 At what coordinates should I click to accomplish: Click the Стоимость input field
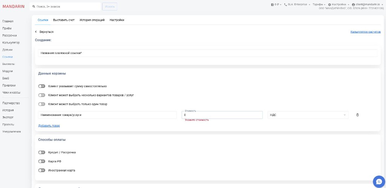(x=222, y=115)
